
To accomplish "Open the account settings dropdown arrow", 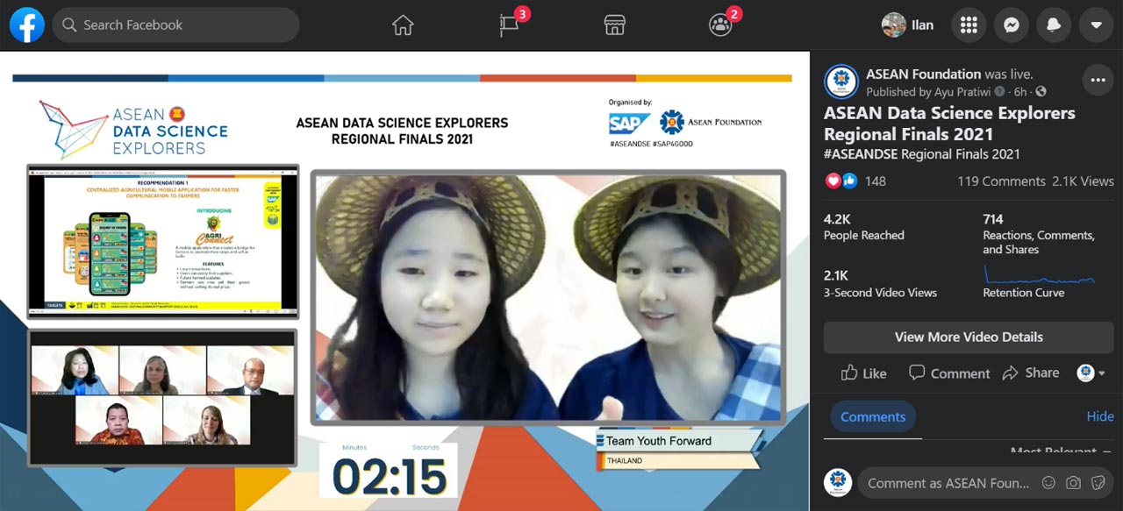I will [1096, 25].
